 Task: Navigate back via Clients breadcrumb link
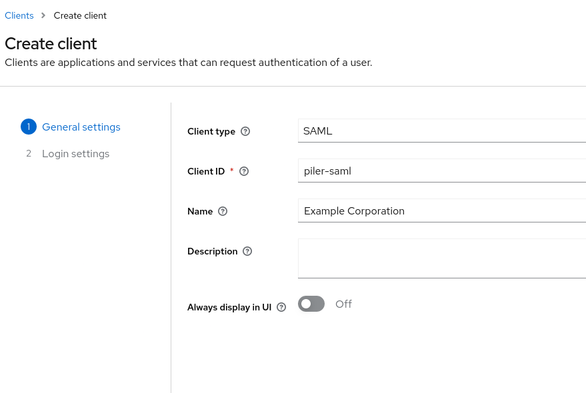point(19,15)
